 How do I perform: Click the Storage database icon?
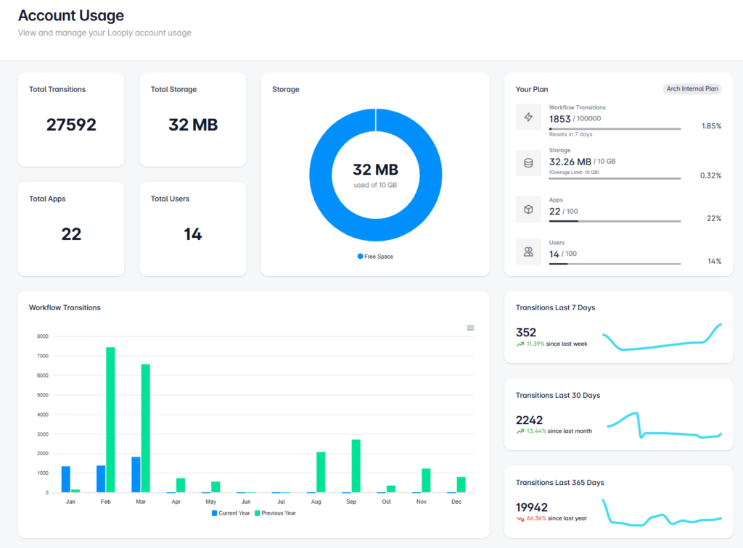(x=528, y=163)
